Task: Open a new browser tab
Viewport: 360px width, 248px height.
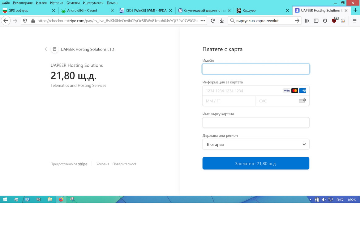Action: tap(355, 10)
